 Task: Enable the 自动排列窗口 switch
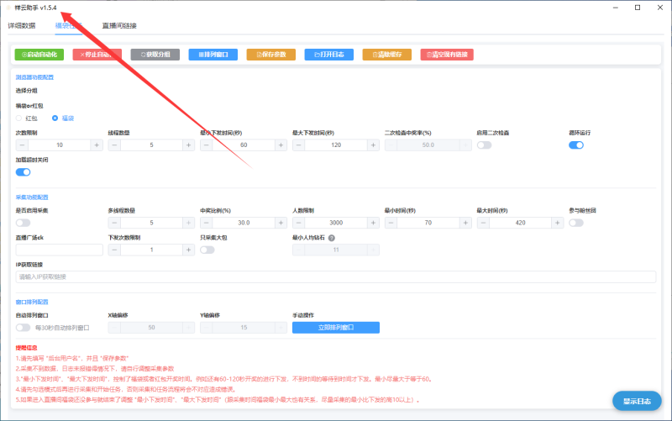(x=24, y=328)
